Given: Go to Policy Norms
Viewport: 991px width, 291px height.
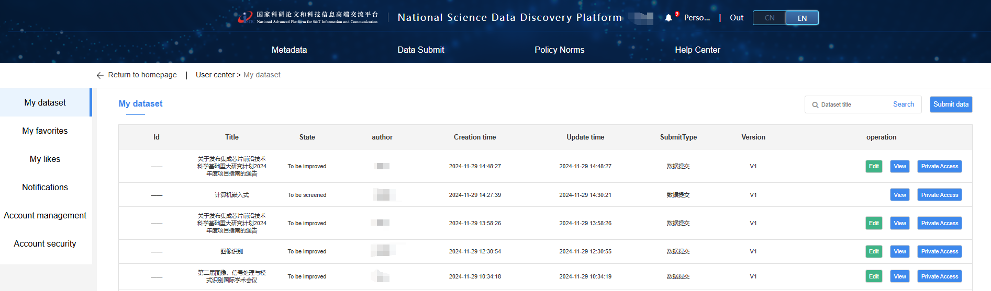Looking at the screenshot, I should (x=559, y=50).
